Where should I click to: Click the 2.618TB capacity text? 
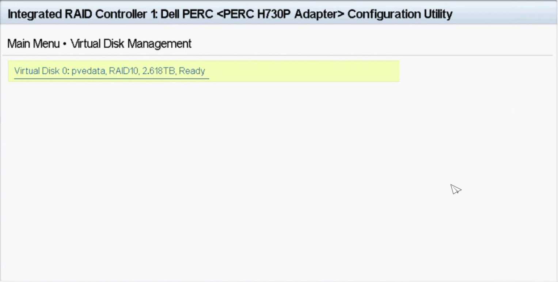click(158, 71)
